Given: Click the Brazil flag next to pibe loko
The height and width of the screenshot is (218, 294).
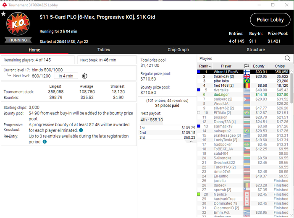Looking at the screenshot, I should (x=247, y=81).
